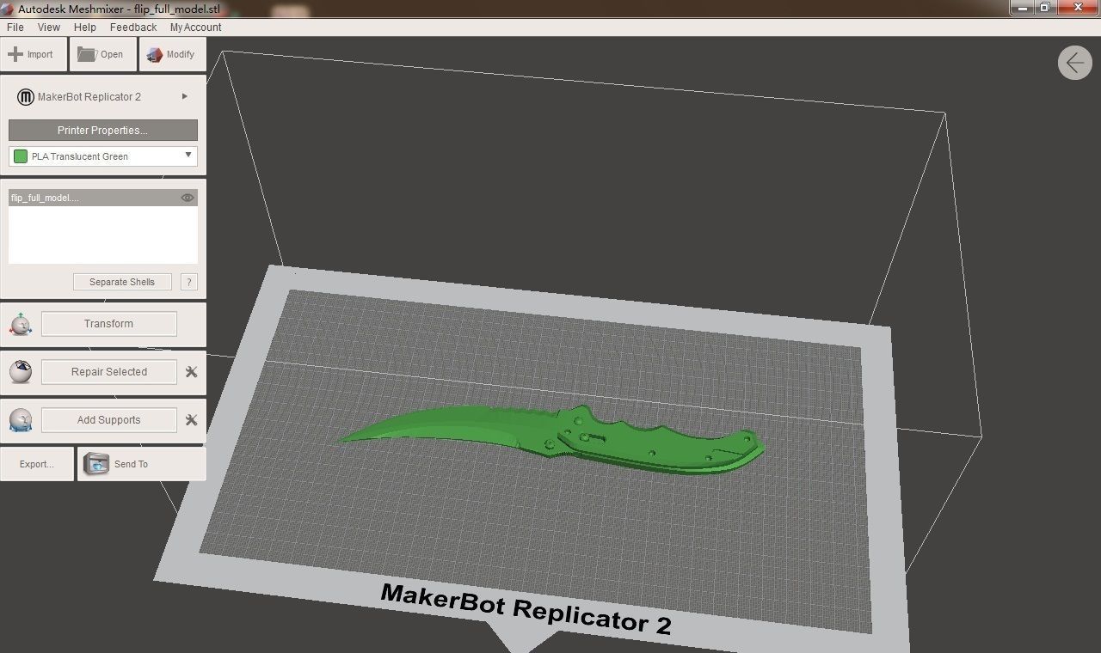Toggle visibility eye of flip_full_model
Image resolution: width=1101 pixels, height=653 pixels.
point(188,198)
